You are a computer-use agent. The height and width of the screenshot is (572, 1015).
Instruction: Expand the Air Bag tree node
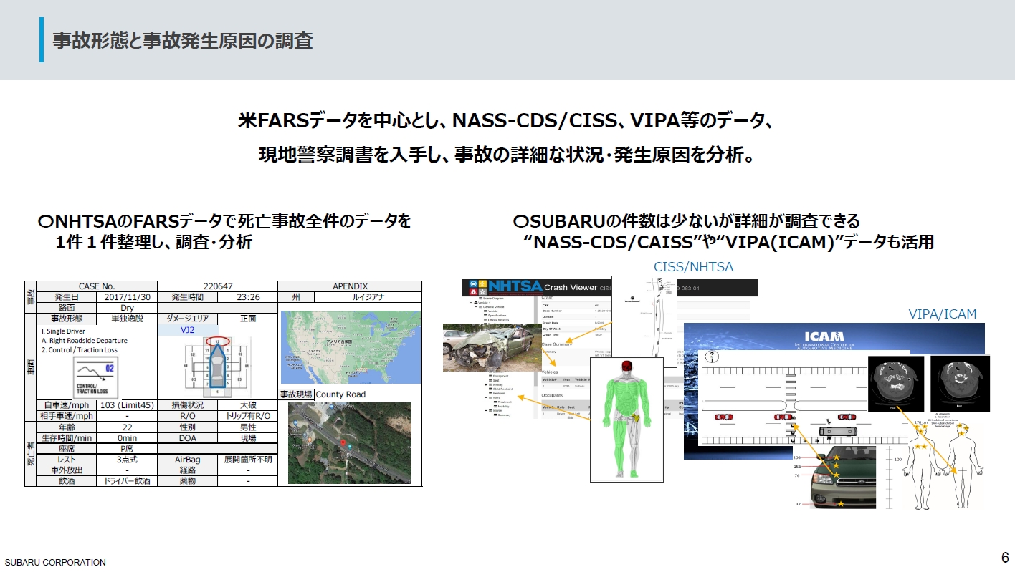486,384
